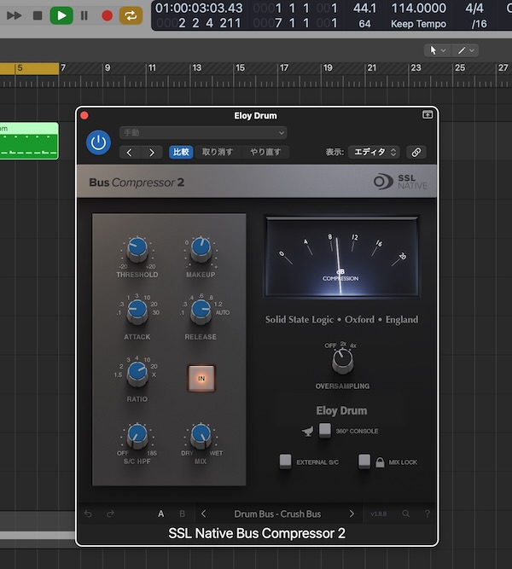Go to previous SSL preset
Viewport: 512px width, 569px height.
pos(204,514)
